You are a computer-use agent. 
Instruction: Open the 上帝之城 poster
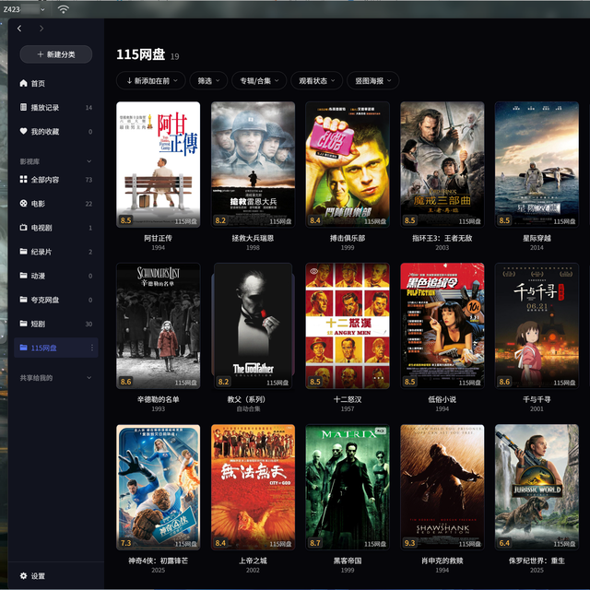[x=253, y=487]
